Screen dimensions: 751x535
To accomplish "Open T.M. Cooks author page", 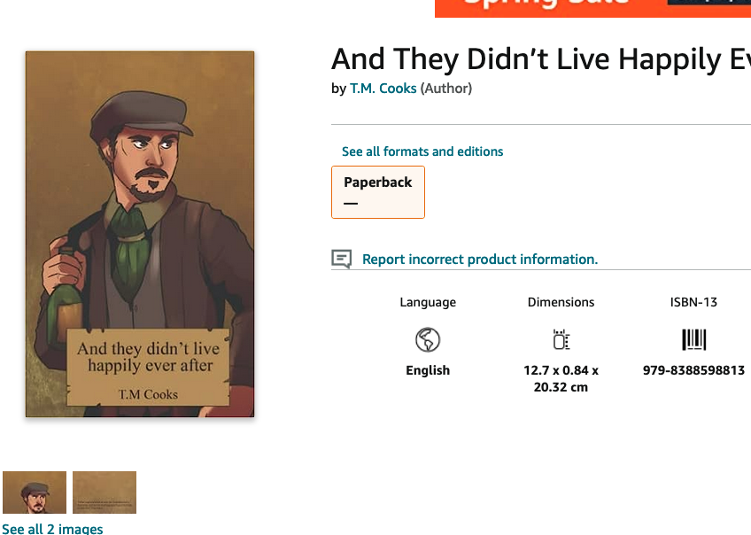I will [383, 89].
